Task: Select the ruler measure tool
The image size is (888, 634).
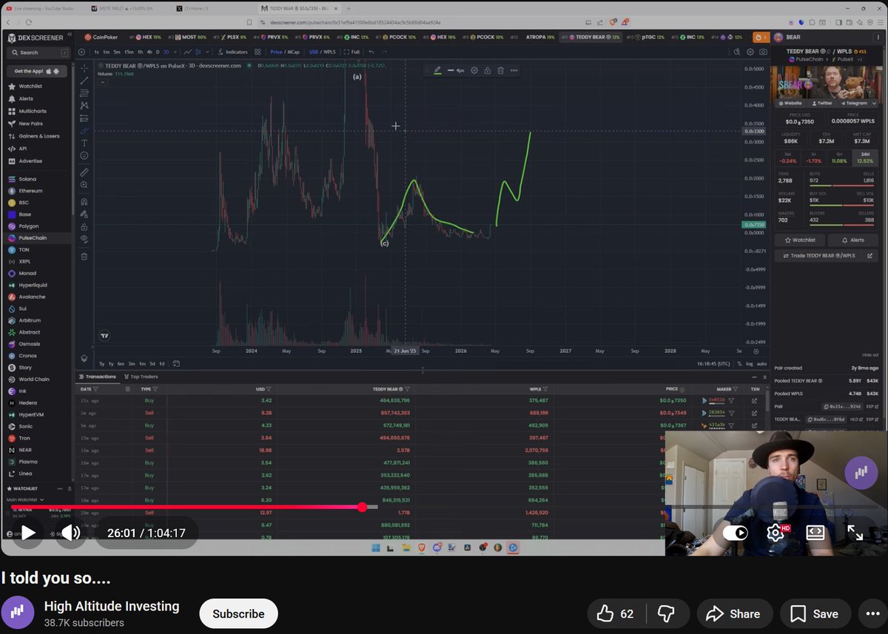Action: (84, 172)
